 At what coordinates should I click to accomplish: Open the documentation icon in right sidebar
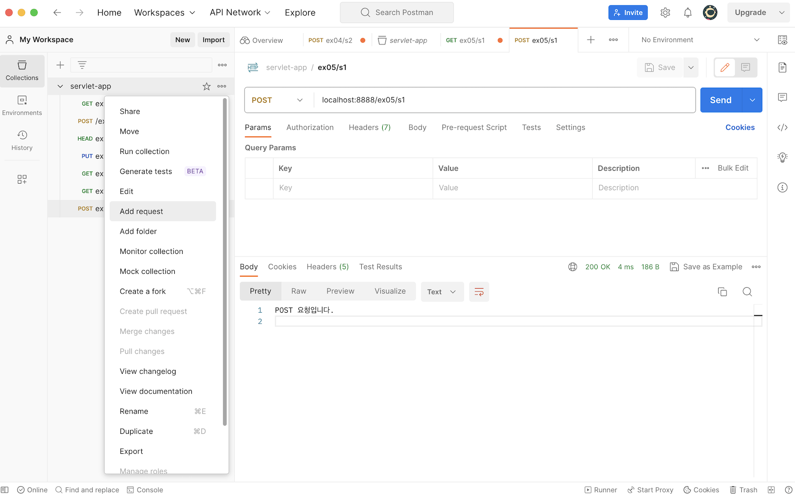[x=782, y=68]
